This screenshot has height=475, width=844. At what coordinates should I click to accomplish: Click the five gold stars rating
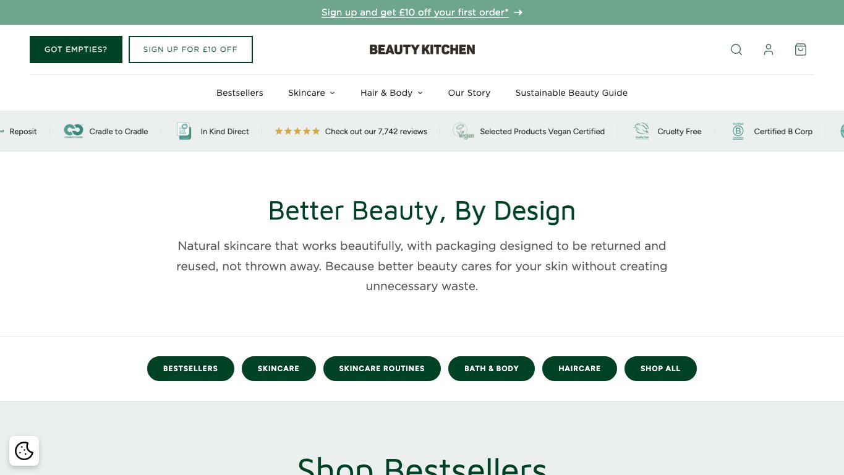pos(297,131)
